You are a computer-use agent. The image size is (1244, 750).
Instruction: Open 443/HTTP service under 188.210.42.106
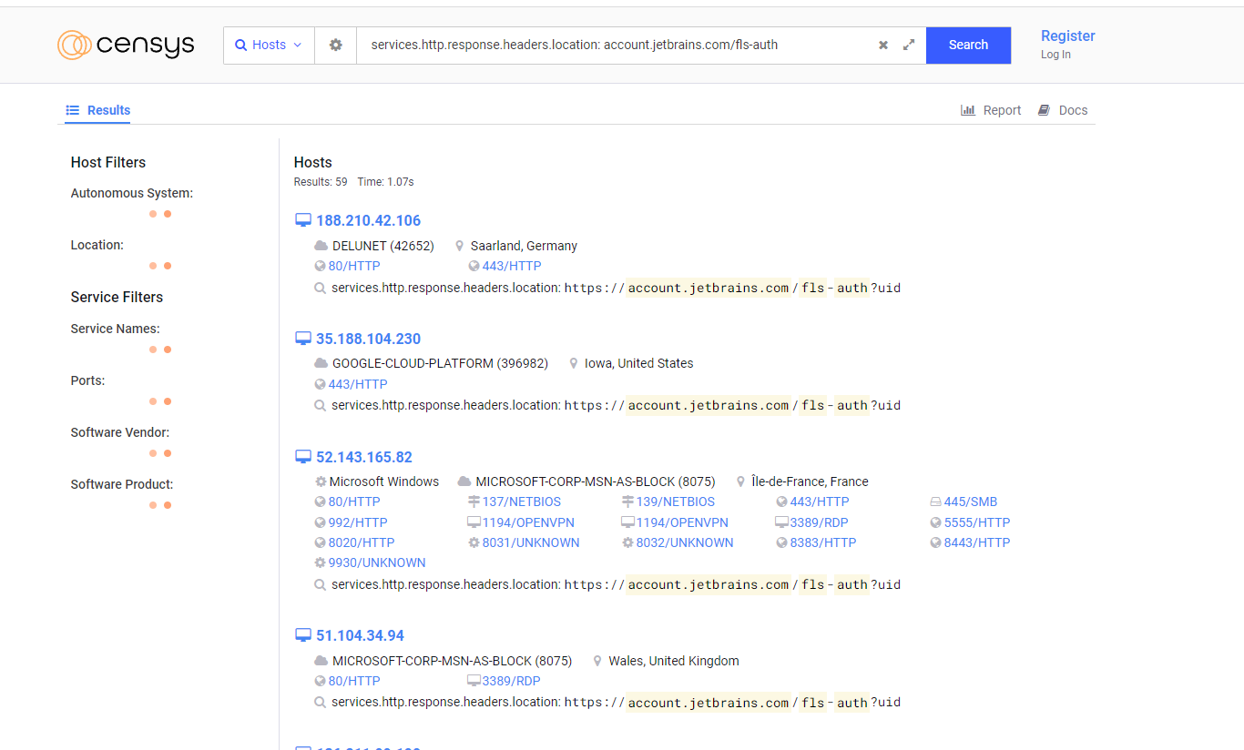[512, 266]
